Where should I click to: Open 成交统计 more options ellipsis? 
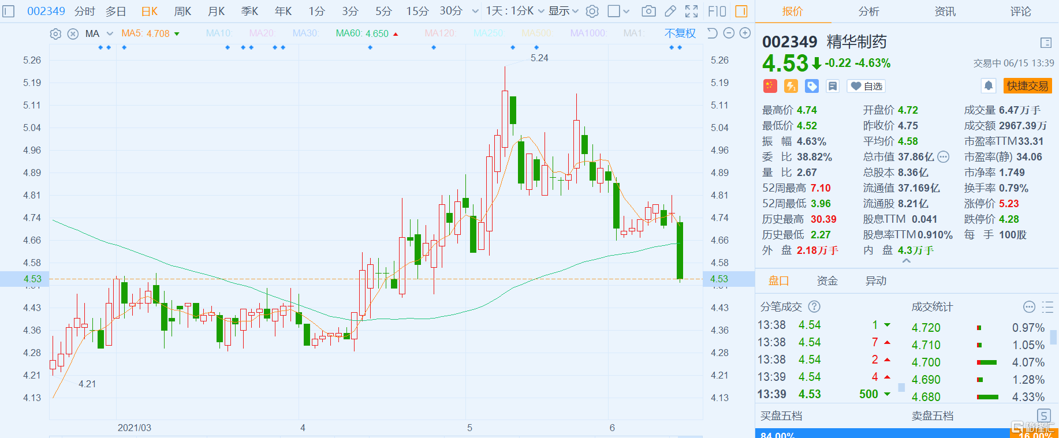point(1029,306)
